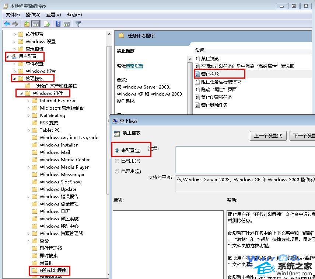Screen dimensions: 315x279
Task: Click the 禁止删除任务 policy icon
Action: [197, 105]
